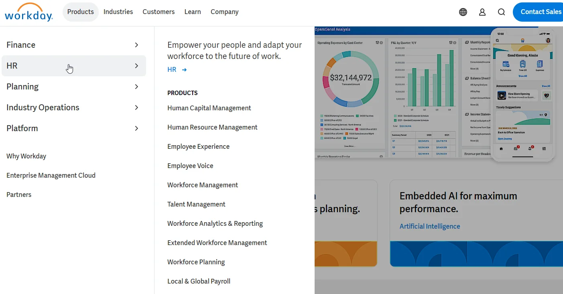The image size is (563, 294).
Task: Select Finance in the products sidebar
Action: (74, 45)
